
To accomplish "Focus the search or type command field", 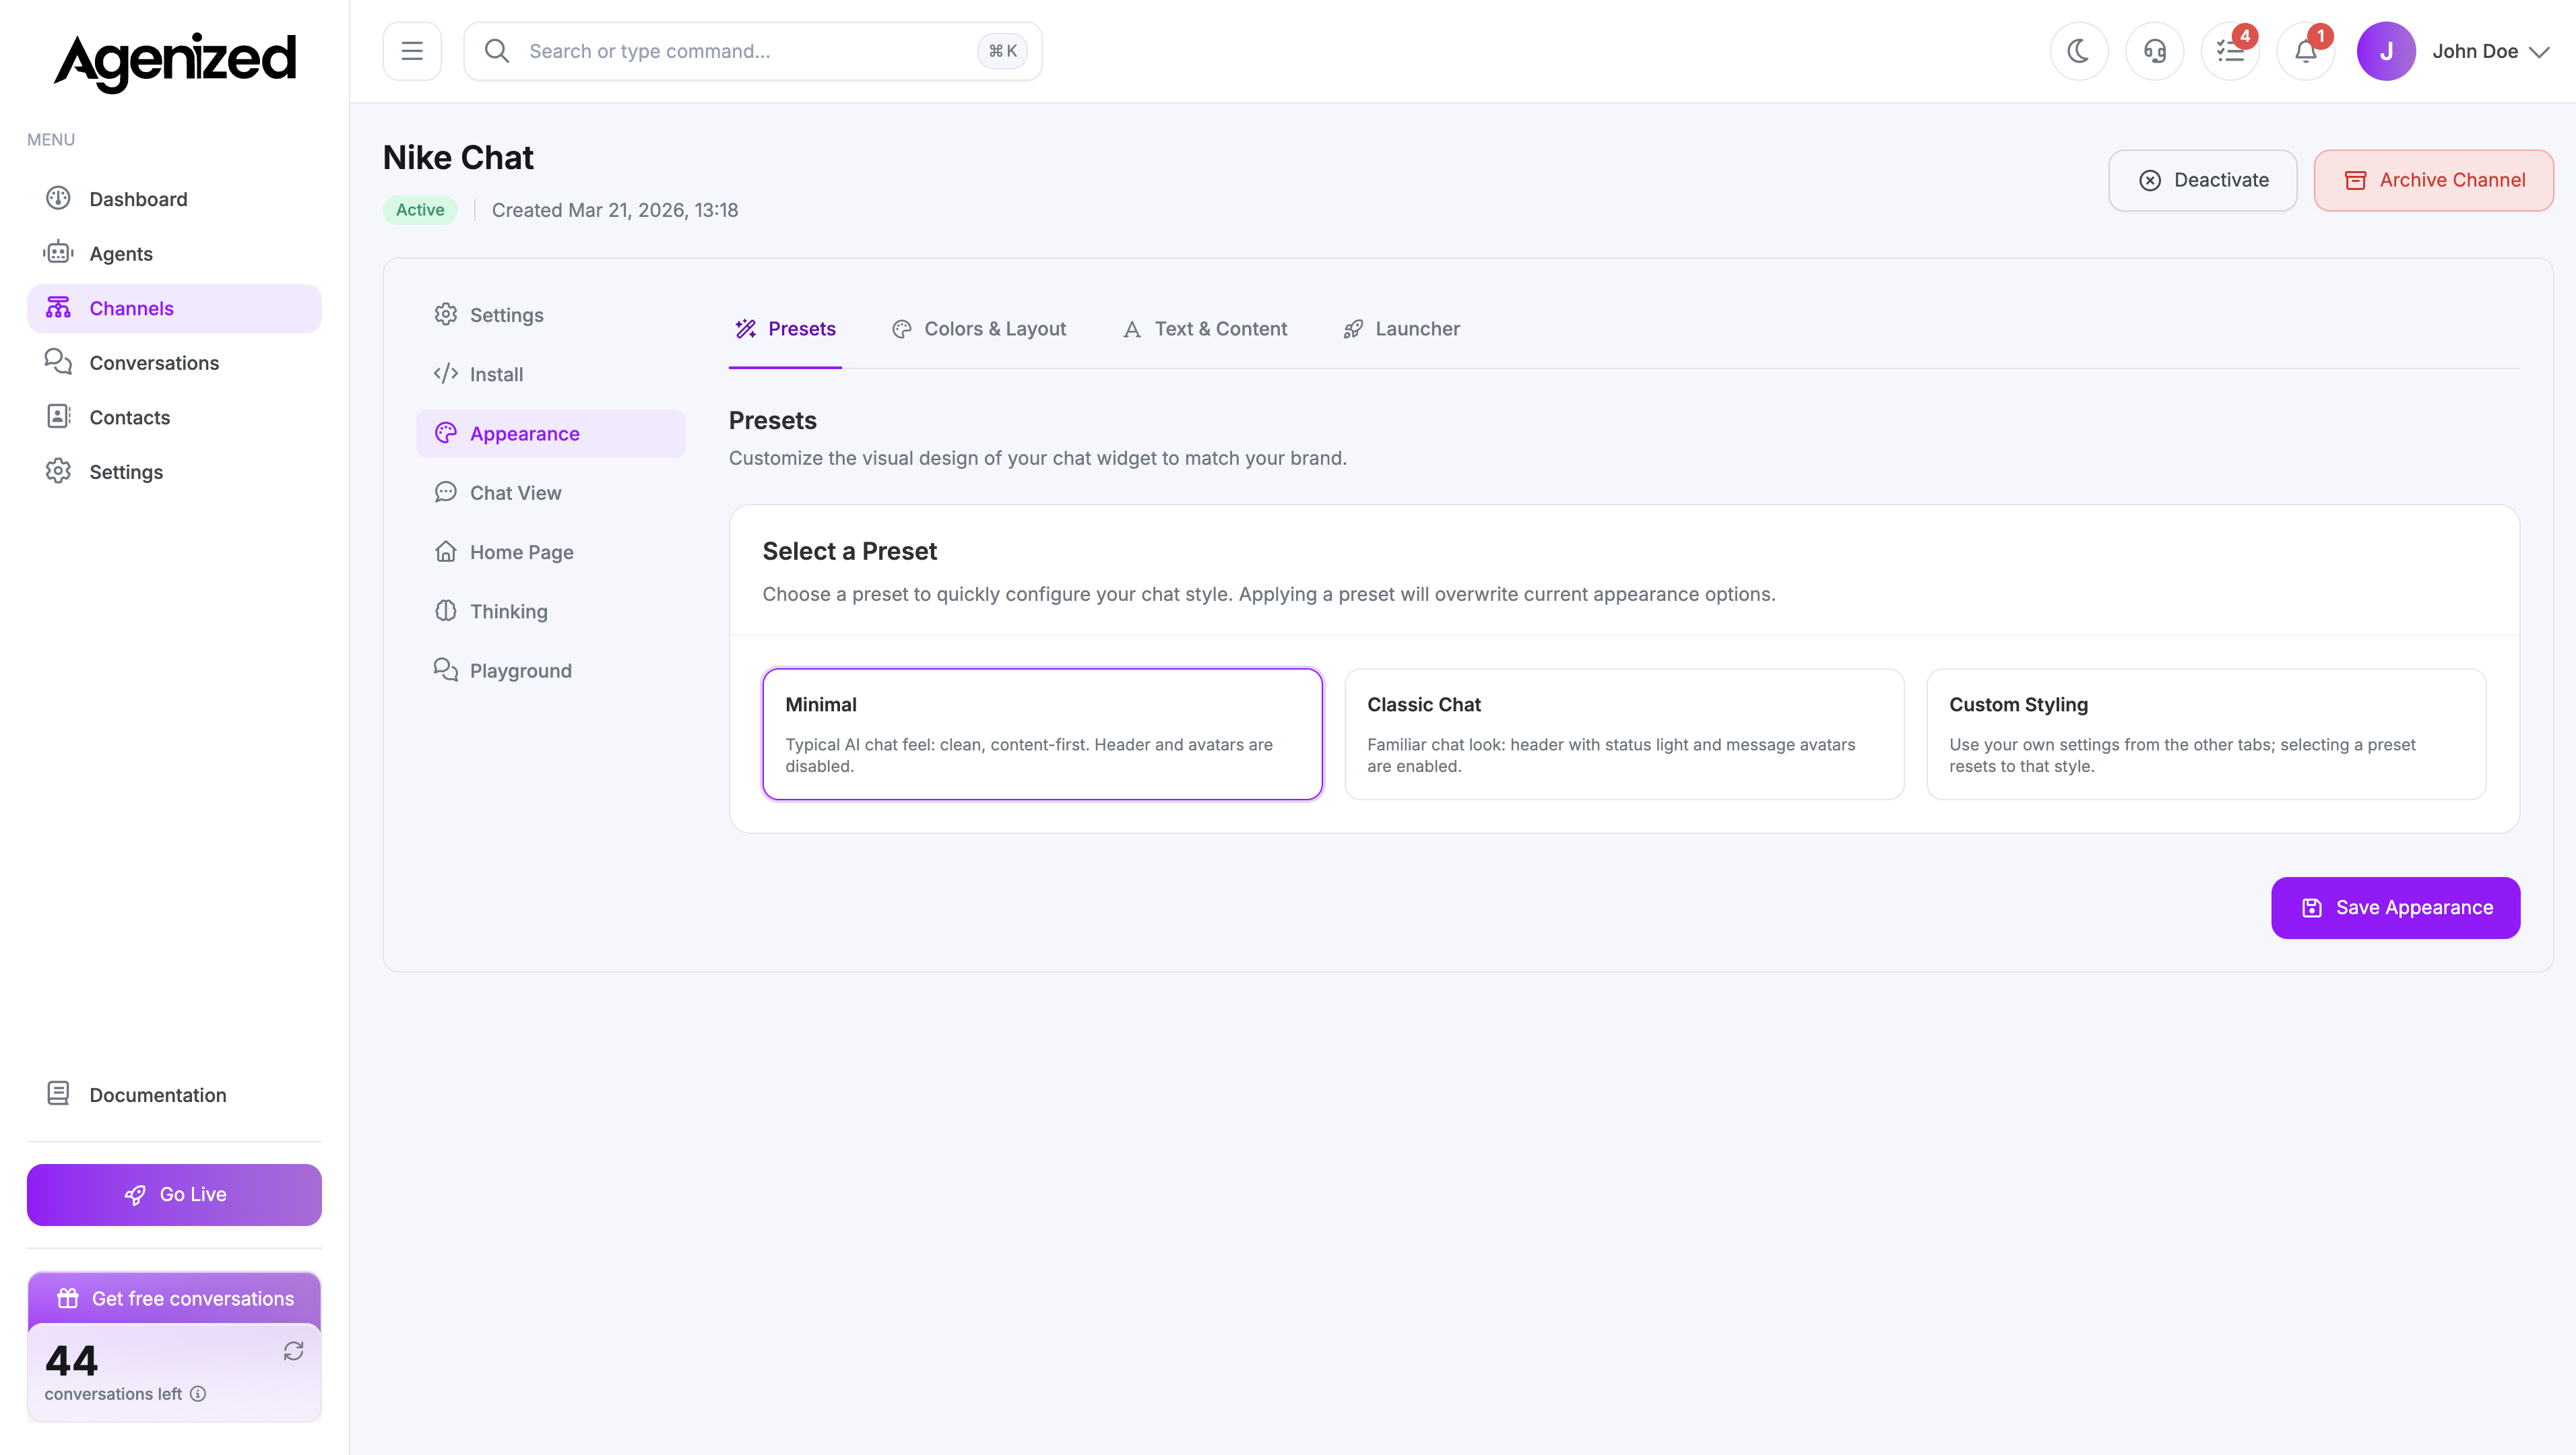I will tap(752, 51).
